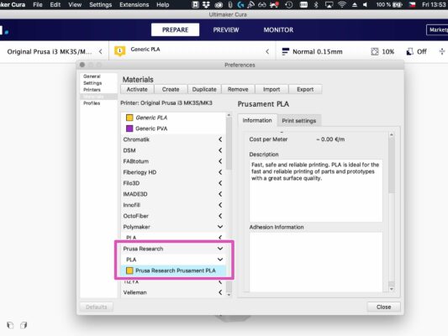The image size is (448, 336).
Task: Expand the OctoFiber brand group
Action: point(220,216)
